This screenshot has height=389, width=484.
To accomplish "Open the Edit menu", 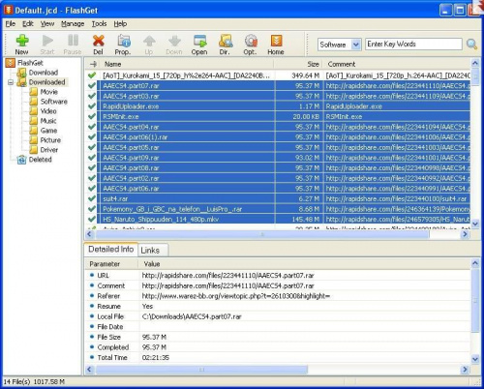I will coord(28,23).
